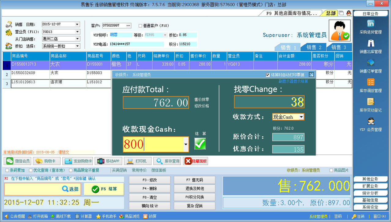Open 移动APP button
The image size is (391, 222).
click(x=109, y=161)
